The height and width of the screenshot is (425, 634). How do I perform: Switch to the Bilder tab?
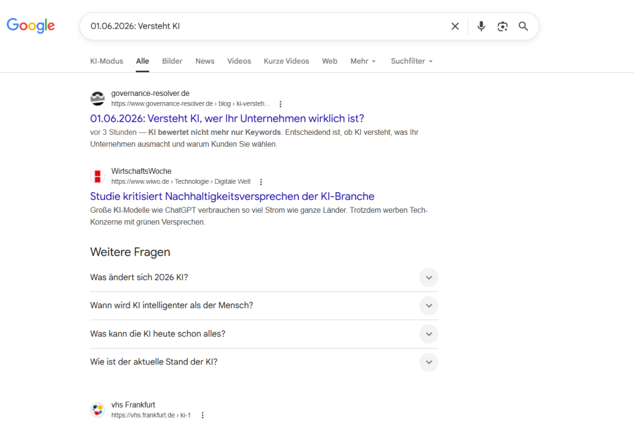(172, 61)
